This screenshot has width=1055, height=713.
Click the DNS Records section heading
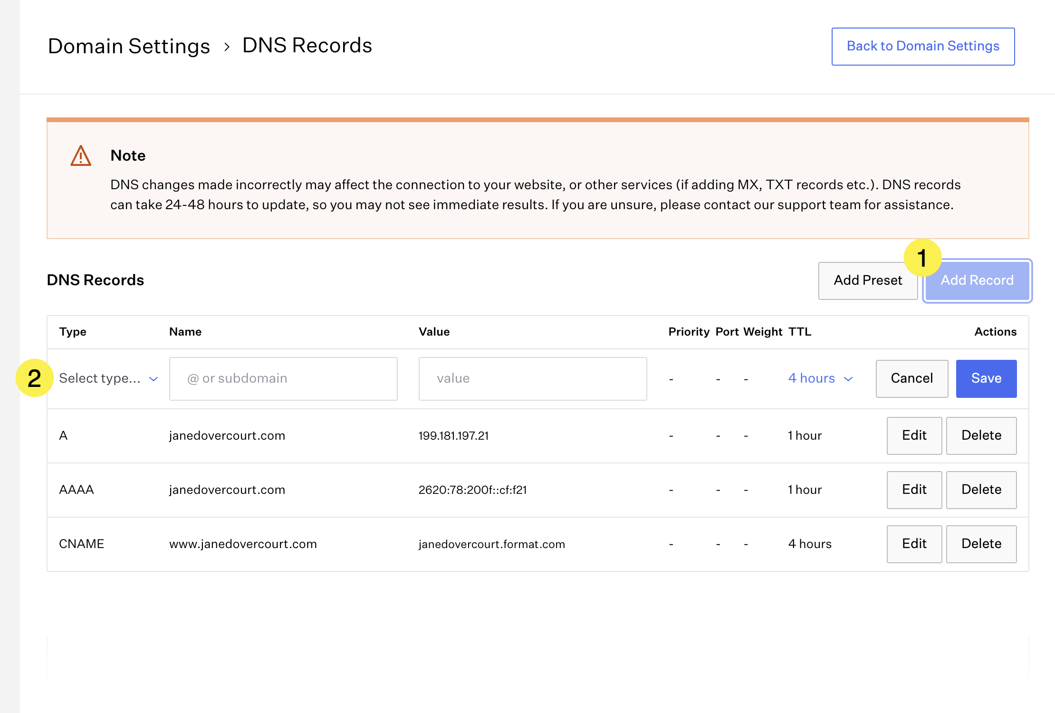tap(95, 280)
